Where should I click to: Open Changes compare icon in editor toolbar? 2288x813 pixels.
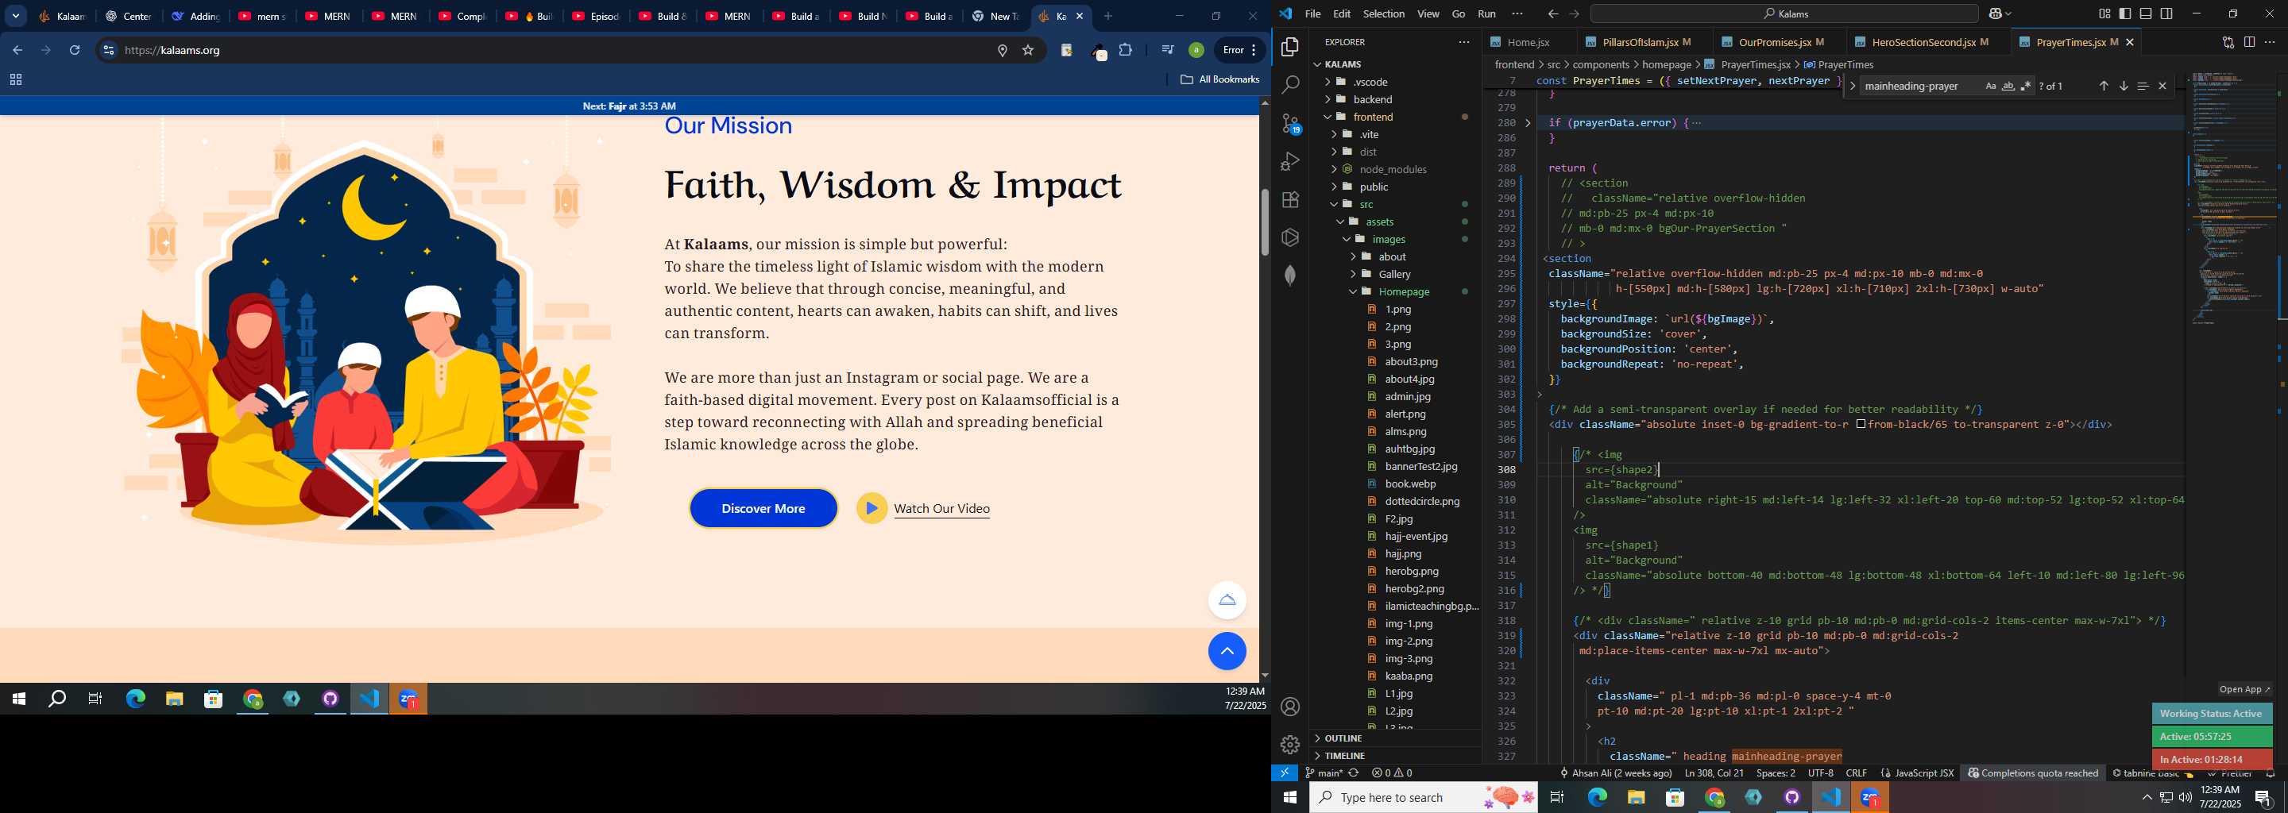tap(2228, 43)
